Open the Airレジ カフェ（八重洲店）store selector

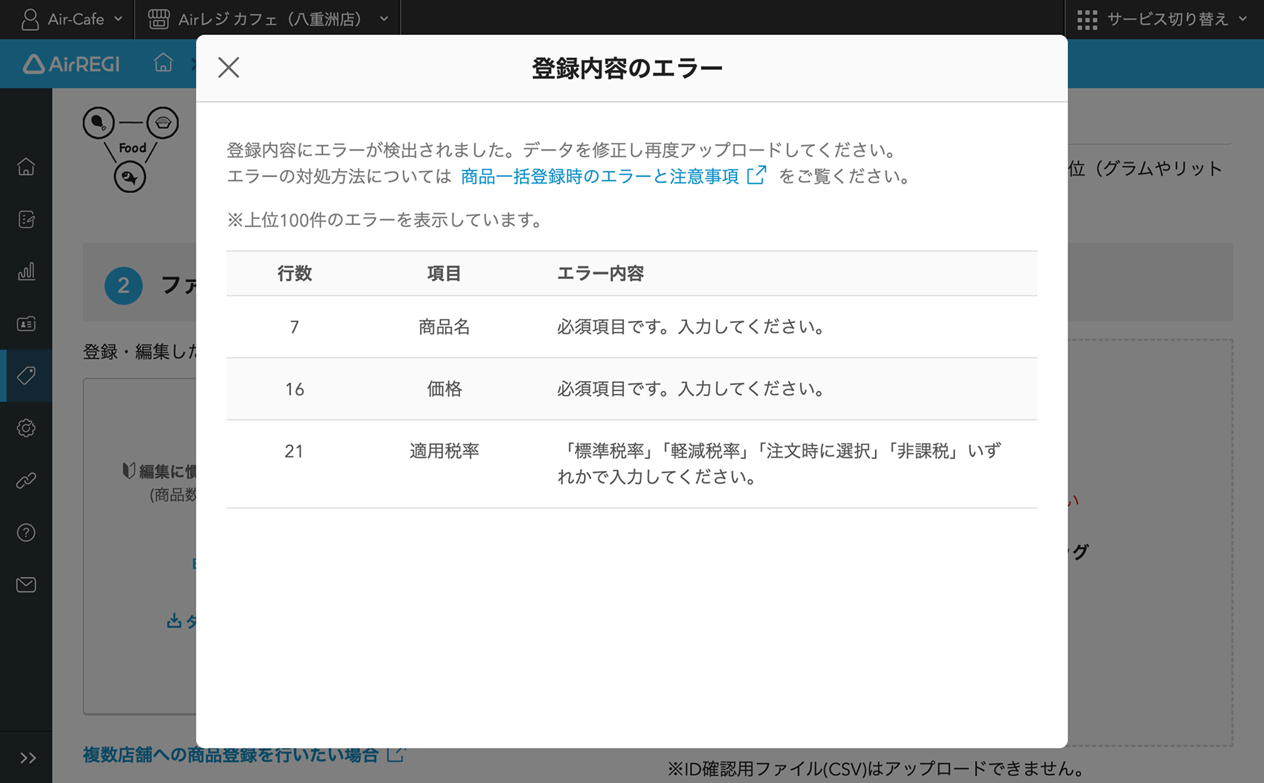coord(269,19)
